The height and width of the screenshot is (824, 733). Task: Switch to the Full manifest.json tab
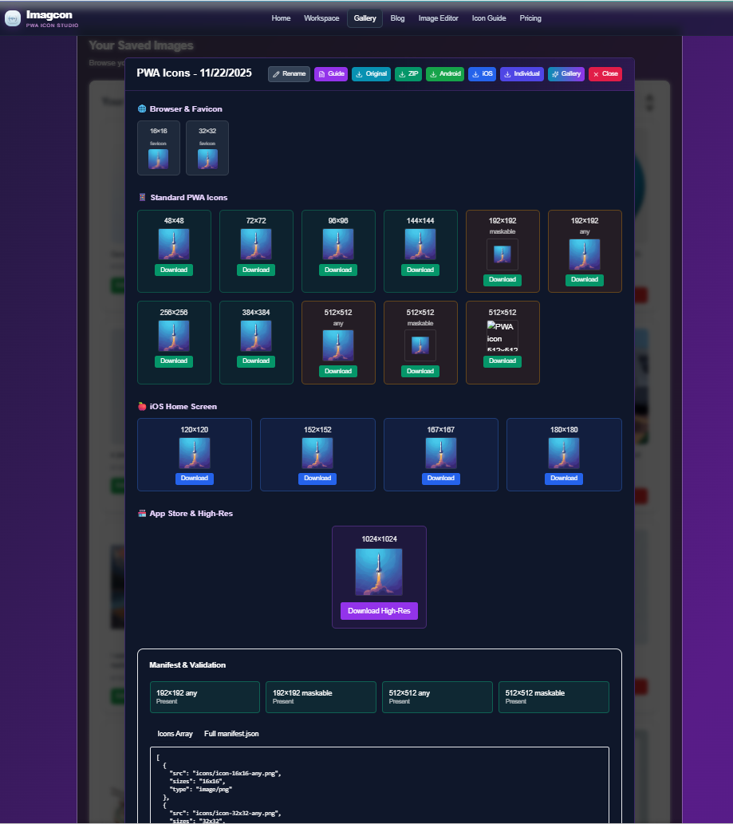click(234, 733)
